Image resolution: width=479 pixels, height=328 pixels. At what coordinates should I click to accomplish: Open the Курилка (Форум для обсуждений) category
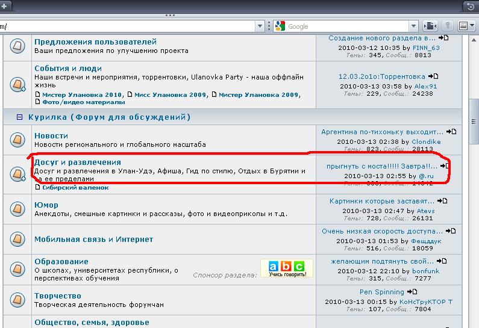click(110, 117)
